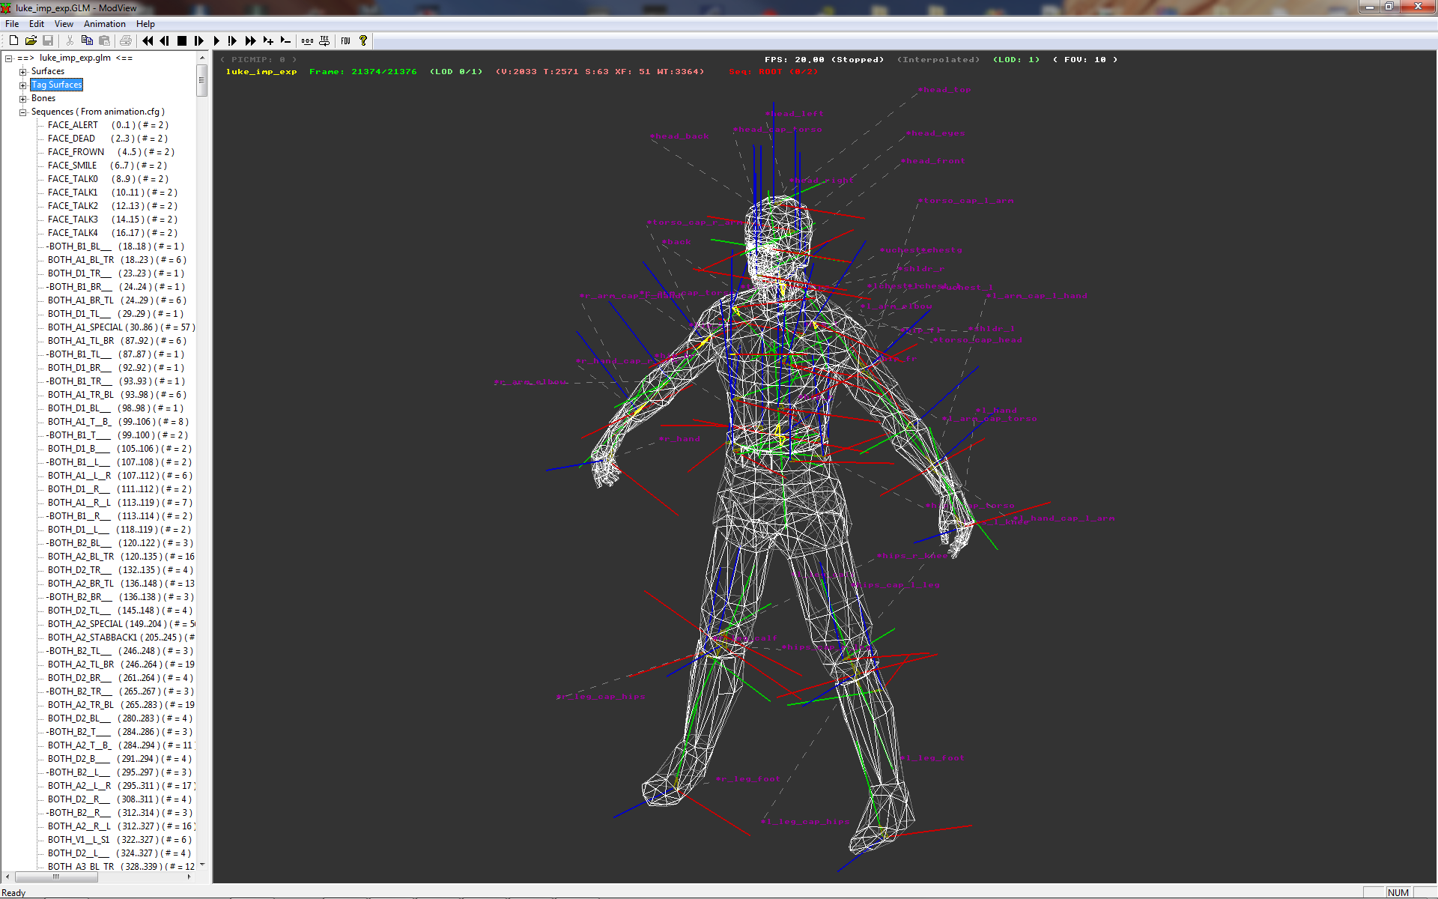Click tree panel scroll-down arrow
Image resolution: width=1438 pixels, height=899 pixels.
(x=202, y=865)
